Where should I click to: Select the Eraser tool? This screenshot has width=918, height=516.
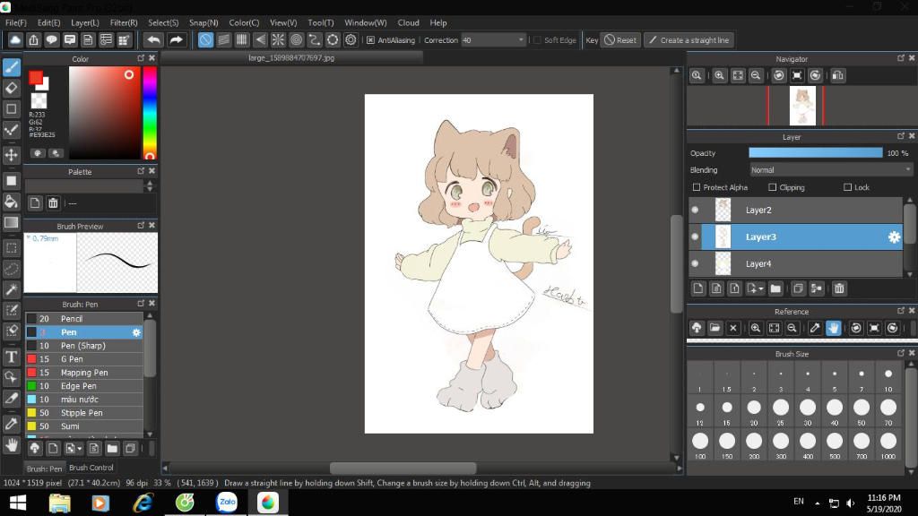(11, 89)
